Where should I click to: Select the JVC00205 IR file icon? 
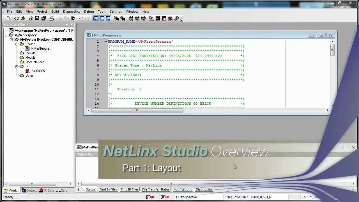[x=27, y=71]
